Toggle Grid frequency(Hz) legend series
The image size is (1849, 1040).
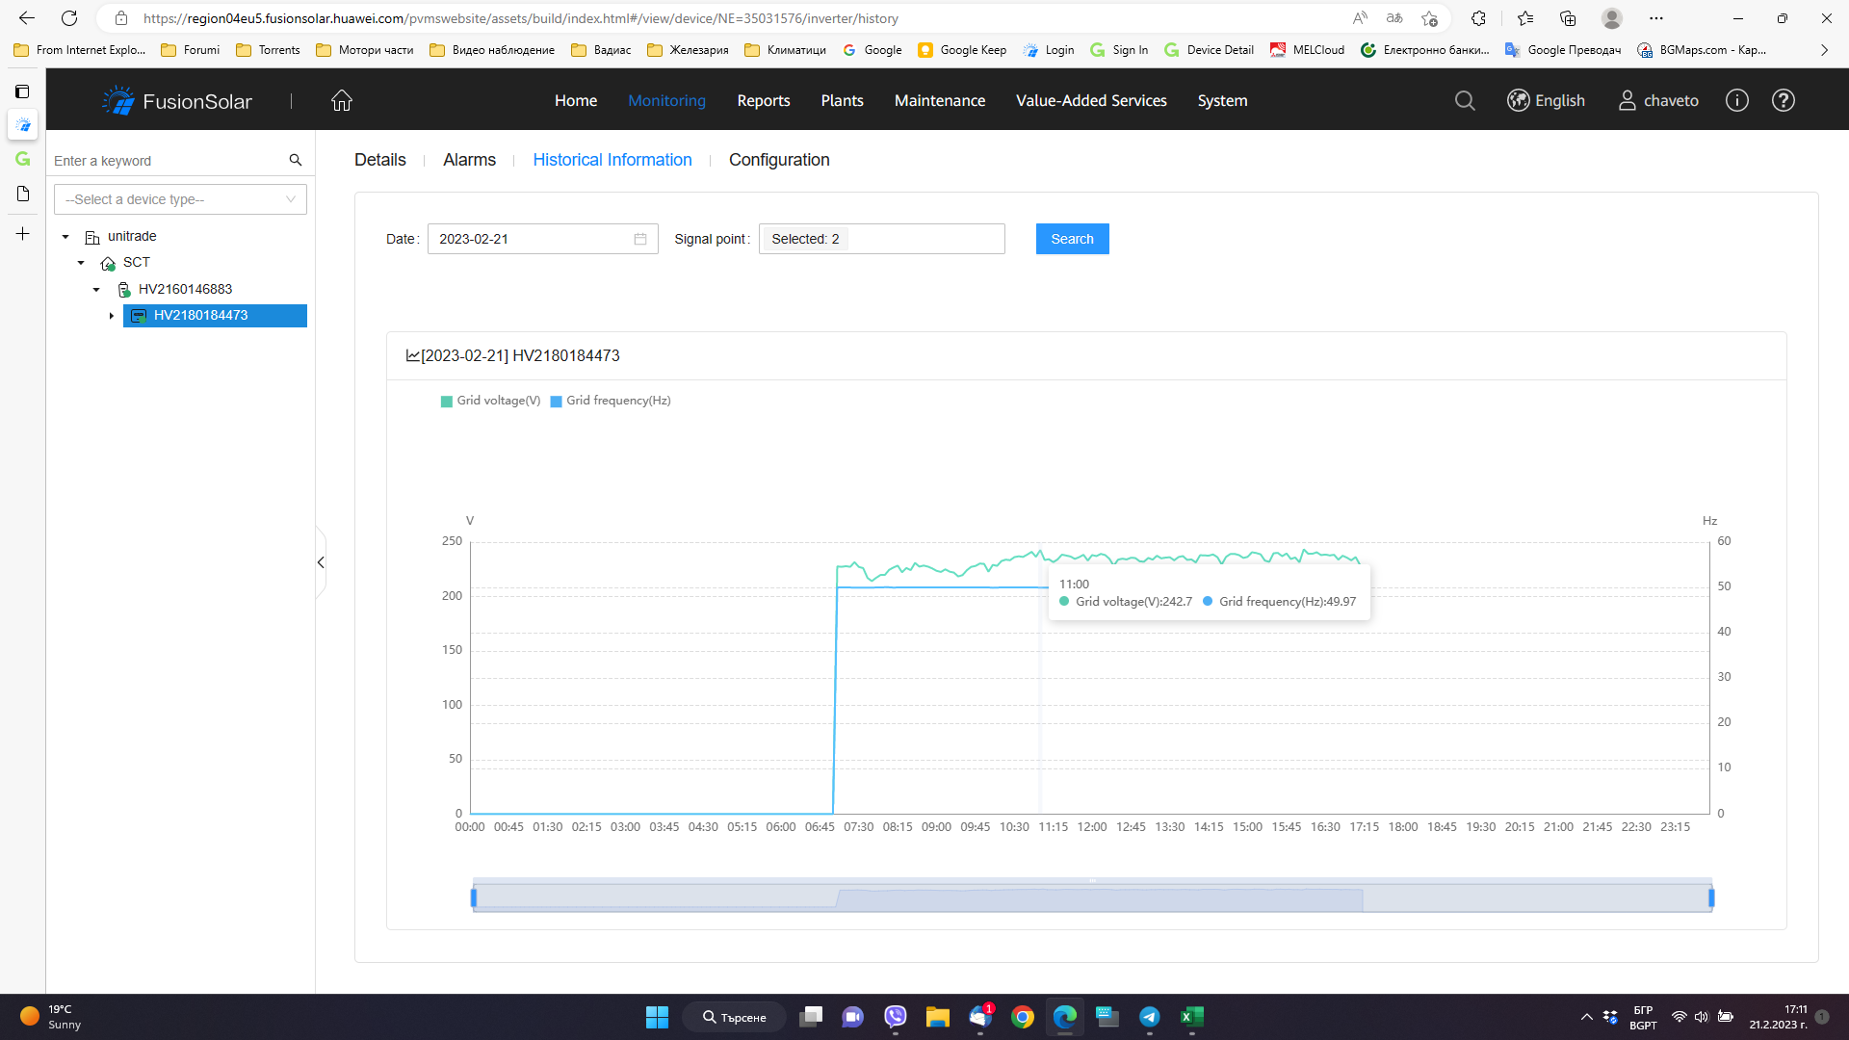coord(611,401)
